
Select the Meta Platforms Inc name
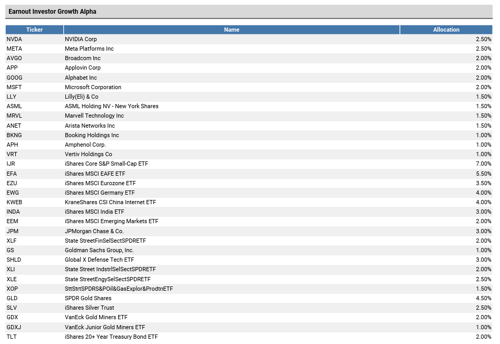point(89,49)
